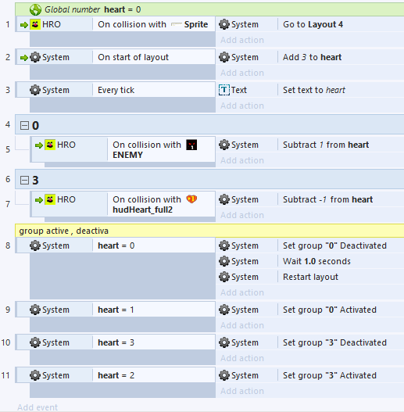Select the yellow comment 'group active , deactiva'
The height and width of the screenshot is (412, 404).
[209, 231]
